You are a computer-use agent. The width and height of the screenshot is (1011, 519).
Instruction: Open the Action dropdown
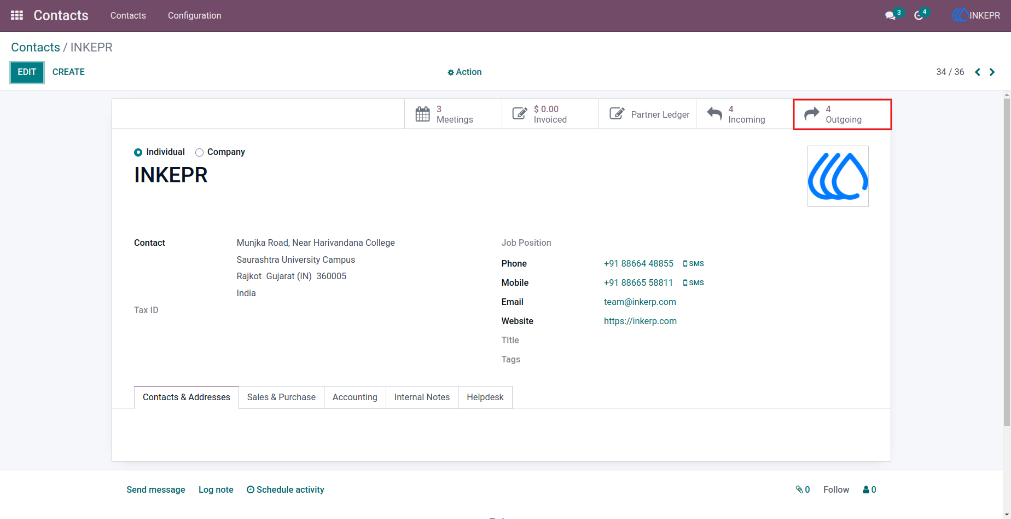(x=464, y=72)
